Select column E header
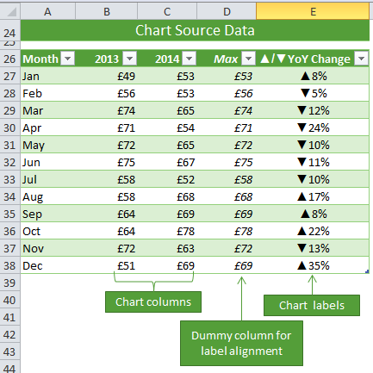 click(313, 12)
